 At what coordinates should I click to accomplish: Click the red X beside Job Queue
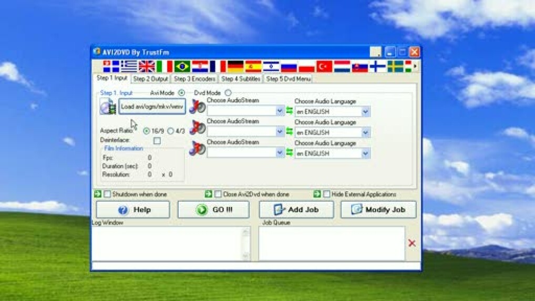point(412,243)
